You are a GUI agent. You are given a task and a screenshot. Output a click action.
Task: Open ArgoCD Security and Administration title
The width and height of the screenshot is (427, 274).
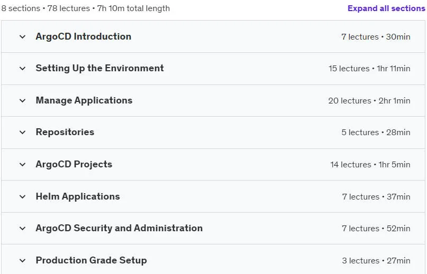pyautogui.click(x=119, y=228)
